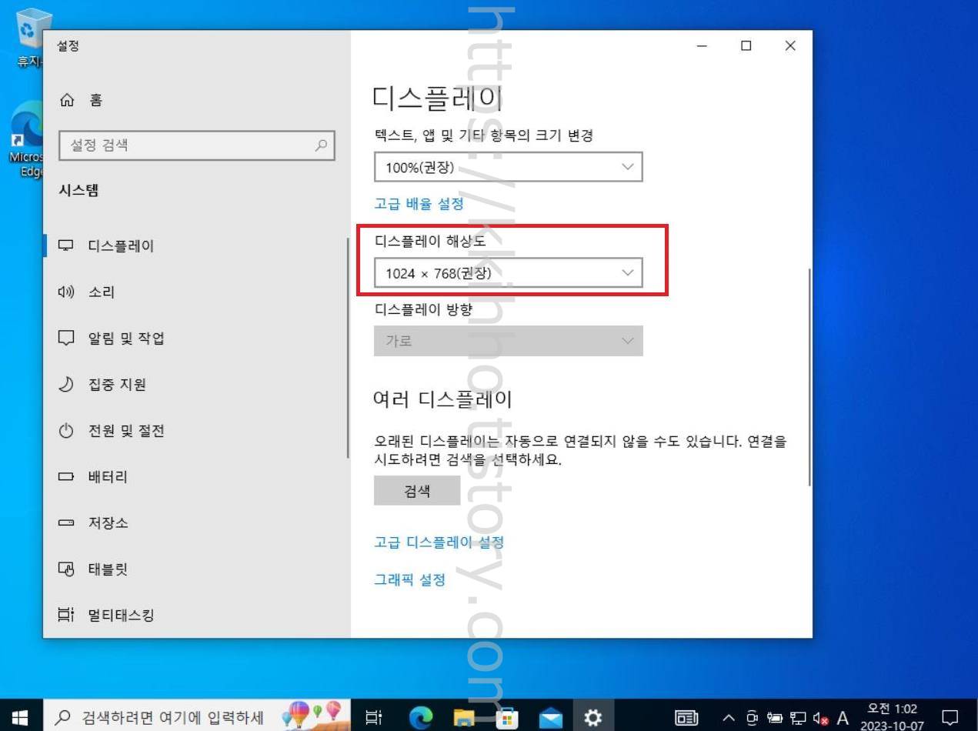This screenshot has width=978, height=731.
Task: Toggle the IME input mode indicator A
Action: click(843, 718)
